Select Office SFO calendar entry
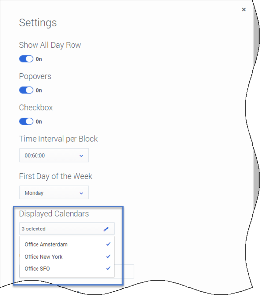Viewport: 260px width, 295px height. pyautogui.click(x=67, y=269)
